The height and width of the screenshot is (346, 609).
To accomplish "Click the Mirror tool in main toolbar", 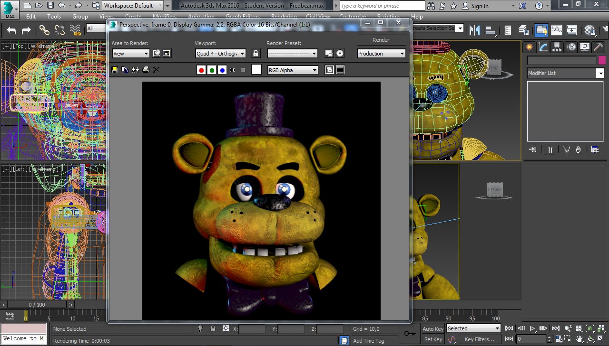I will (474, 30).
